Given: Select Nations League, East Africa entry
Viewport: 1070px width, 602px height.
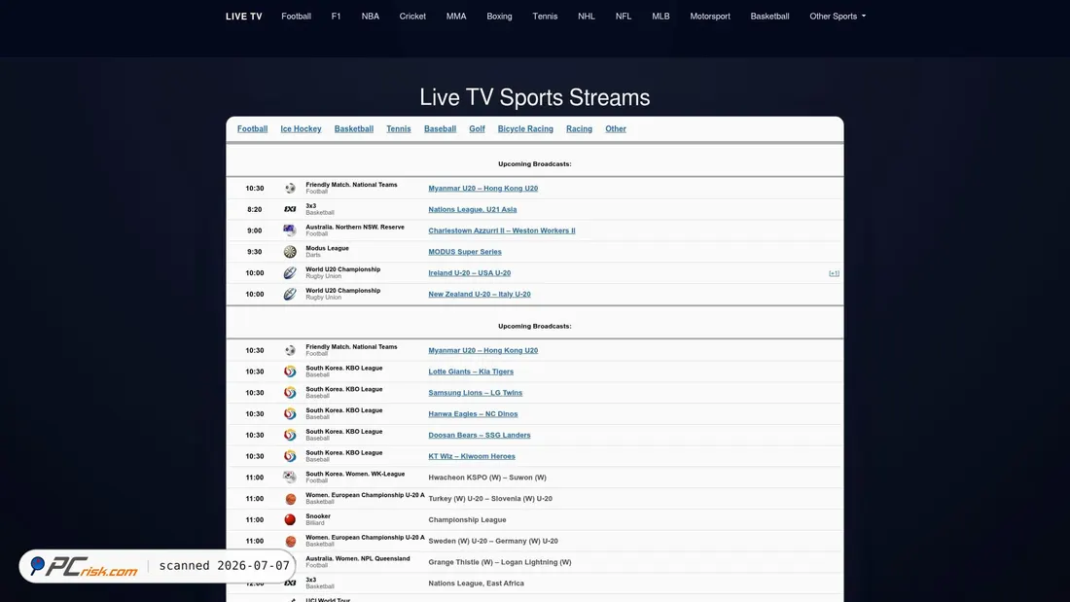Looking at the screenshot, I should coord(476,584).
